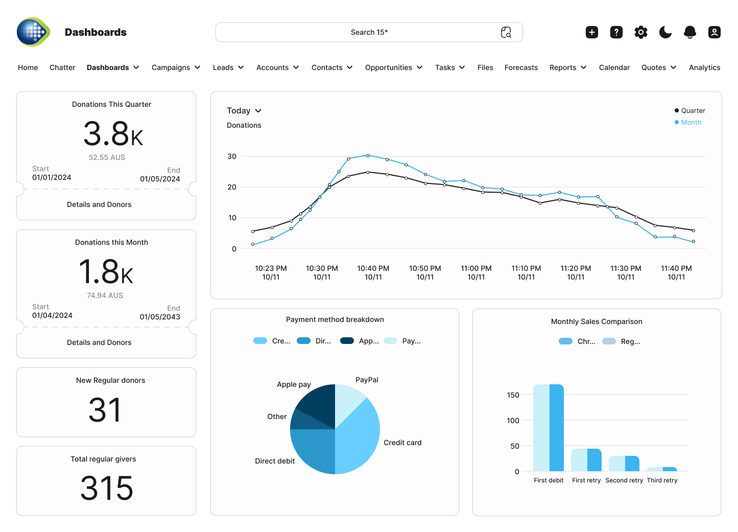The image size is (738, 532).
Task: Open the Forecasts menu item
Action: (x=521, y=67)
